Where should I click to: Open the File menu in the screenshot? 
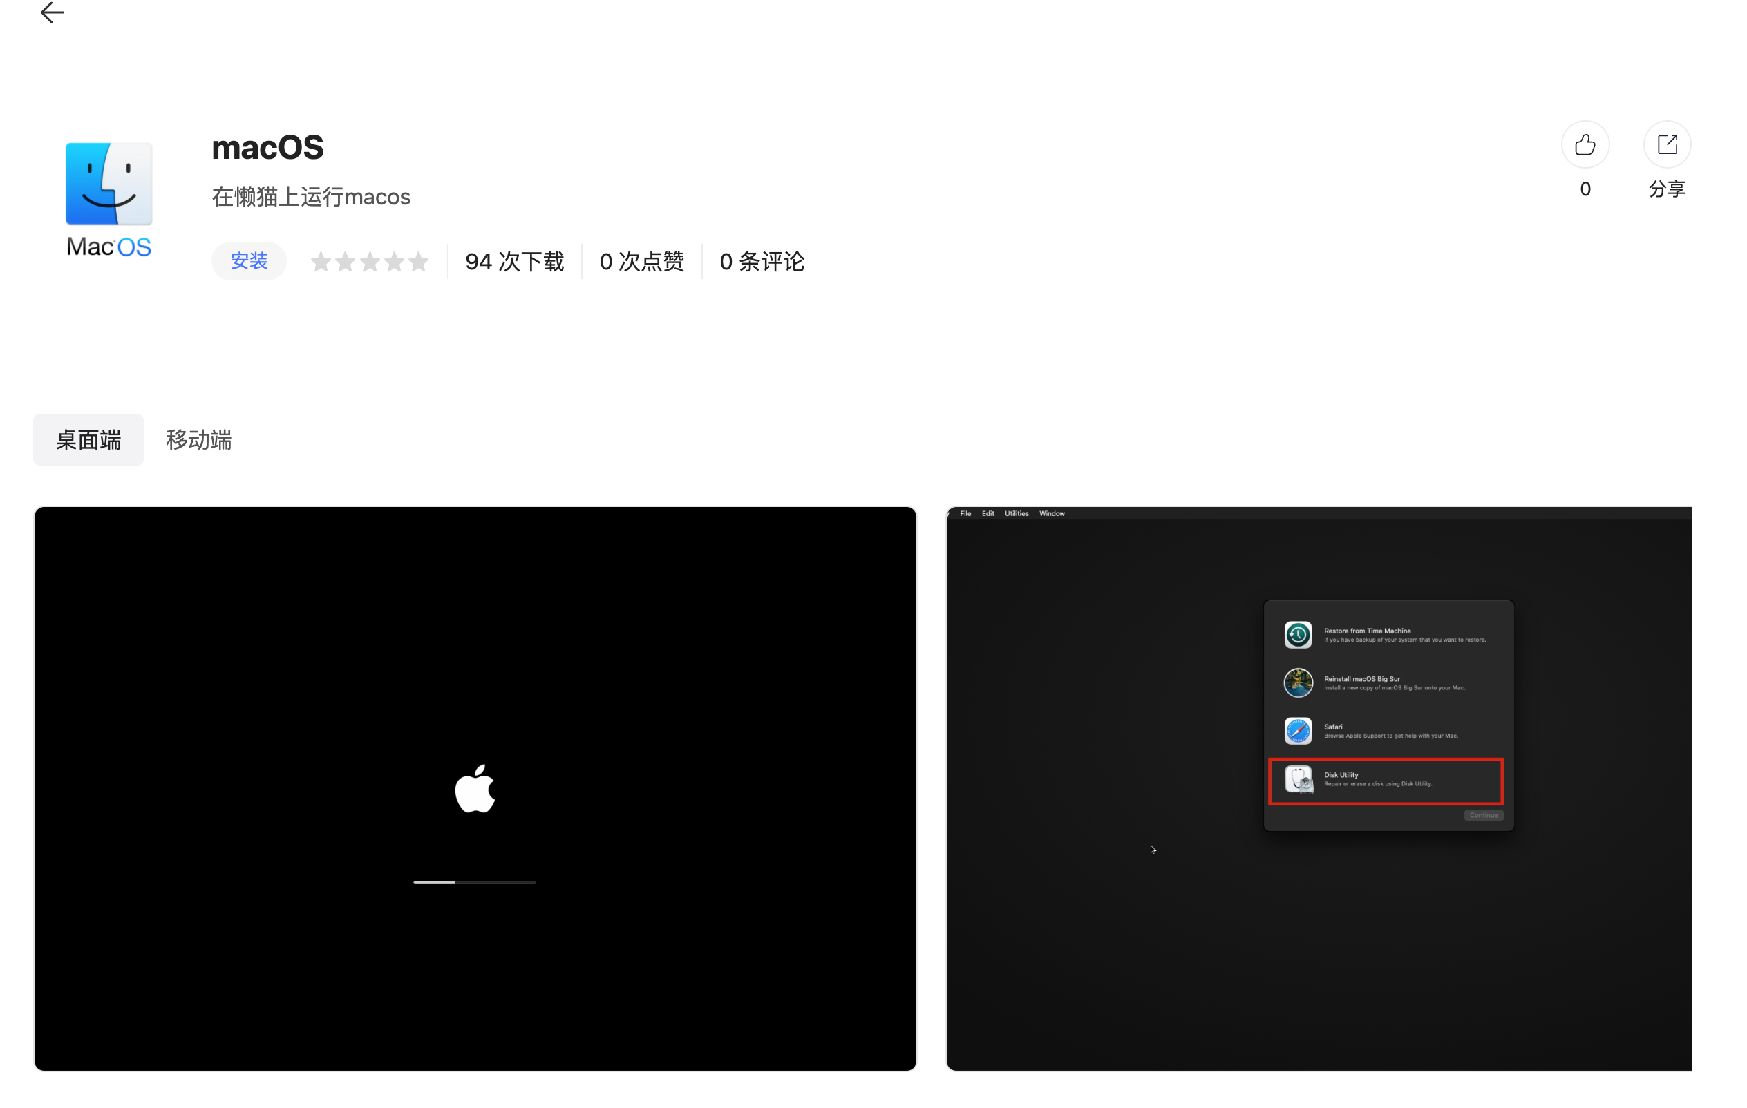point(965,513)
